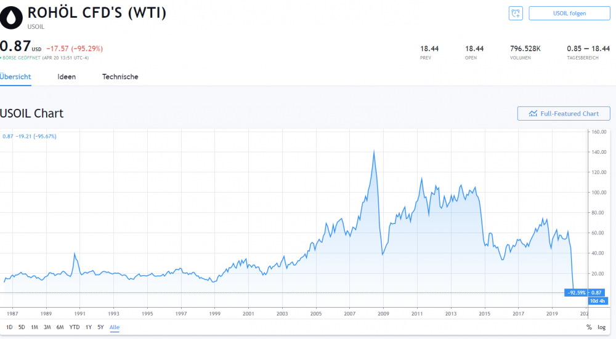This screenshot has height=339, width=616.
Task: Select the 5Y range
Action: point(100,327)
